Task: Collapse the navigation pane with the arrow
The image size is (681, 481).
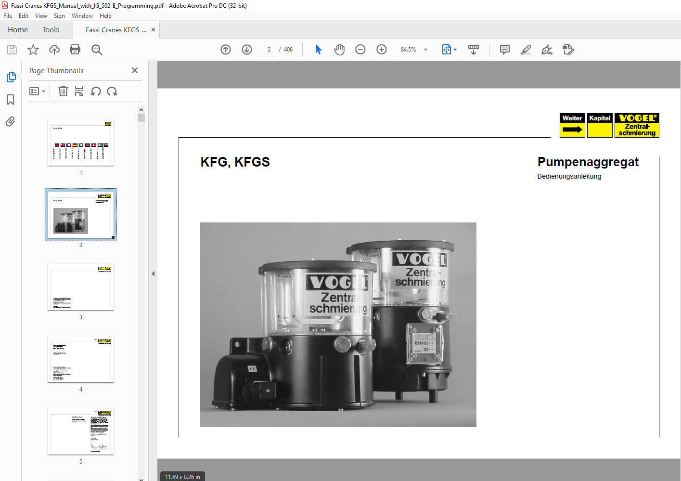Action: tap(153, 273)
